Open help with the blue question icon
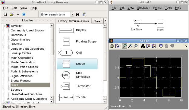The width and height of the screenshot is (189, 110). point(24,14)
